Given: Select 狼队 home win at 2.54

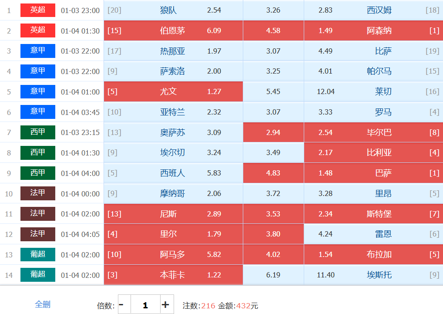Looking at the screenshot, I should [173, 10].
